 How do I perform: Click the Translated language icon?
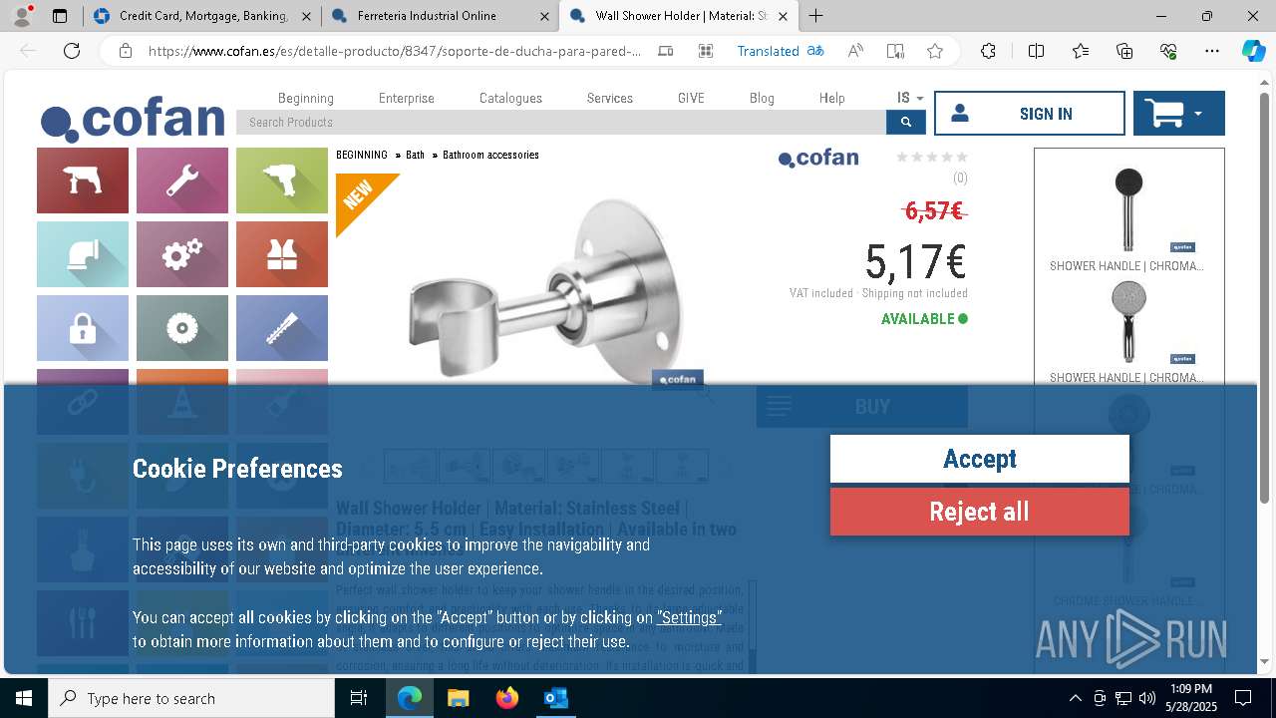tap(815, 51)
